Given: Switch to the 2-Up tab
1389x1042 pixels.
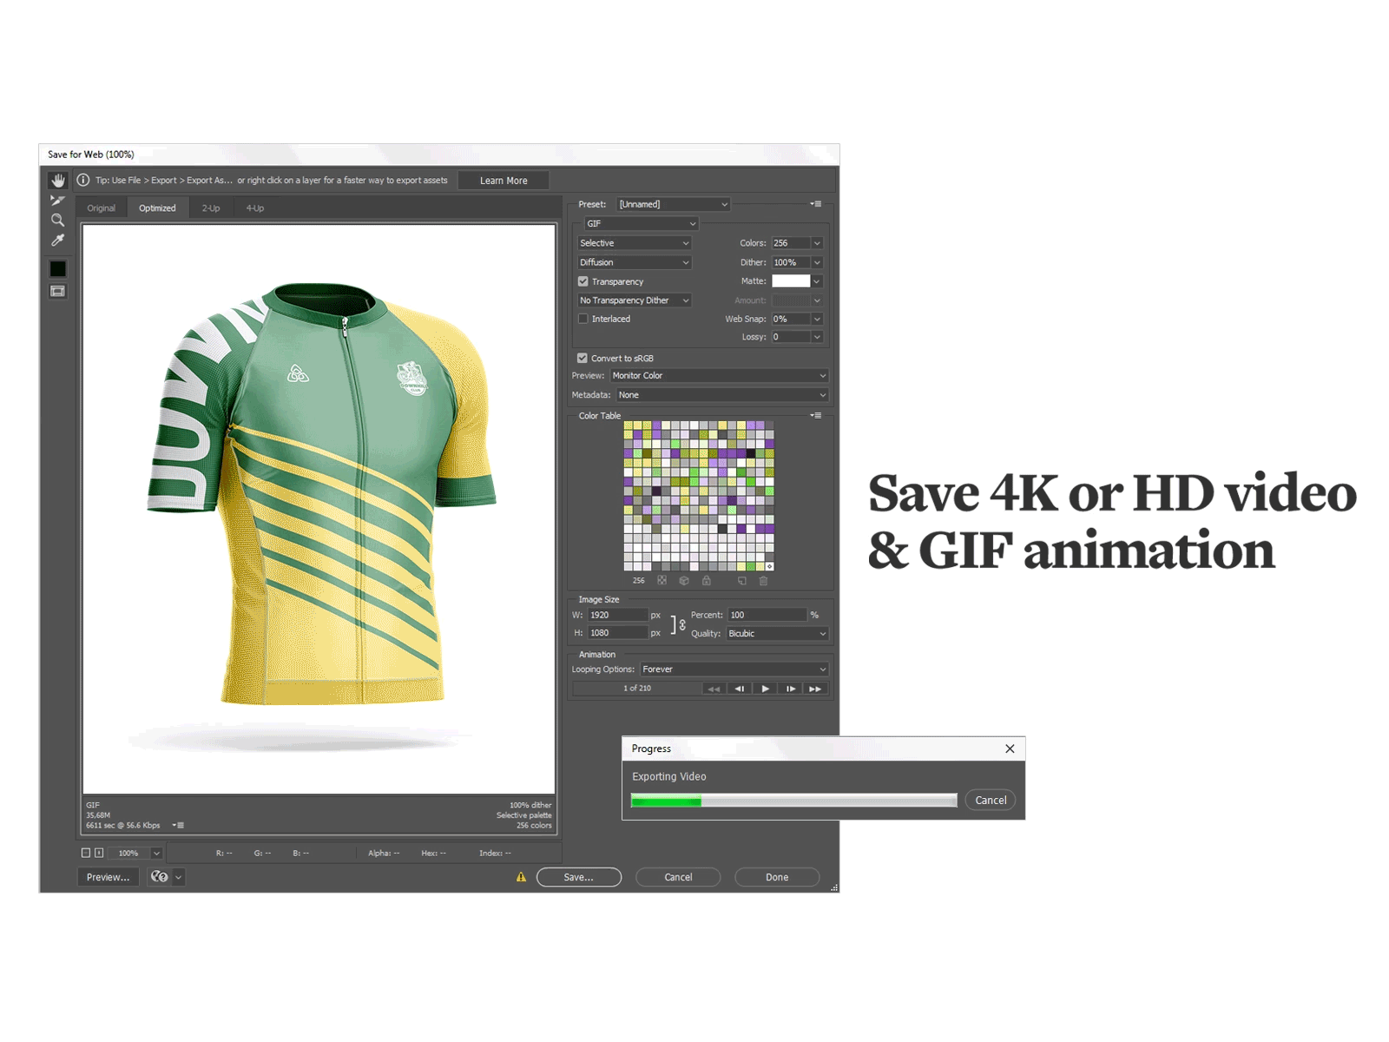Looking at the screenshot, I should point(210,208).
